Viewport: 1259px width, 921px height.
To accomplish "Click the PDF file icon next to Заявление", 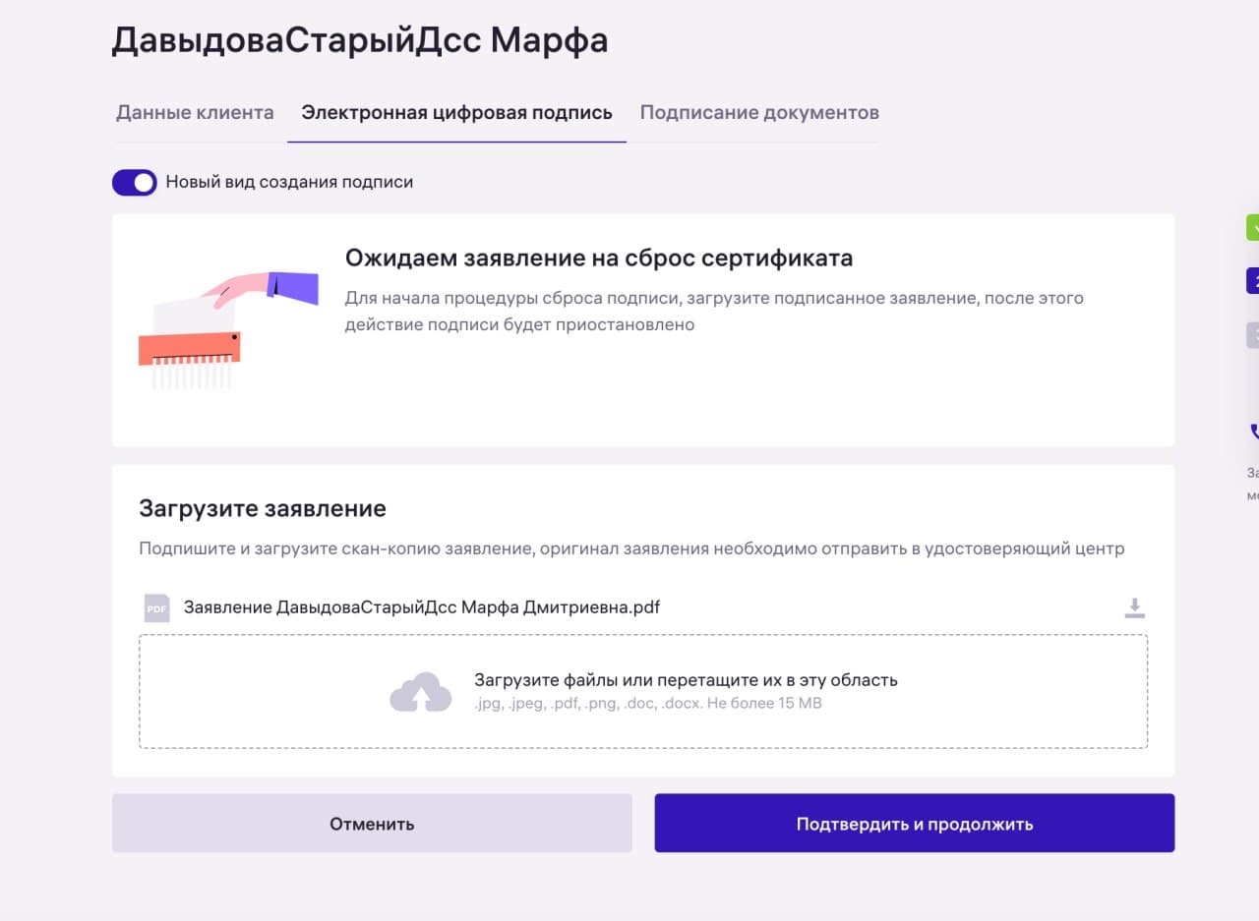I will coord(156,607).
